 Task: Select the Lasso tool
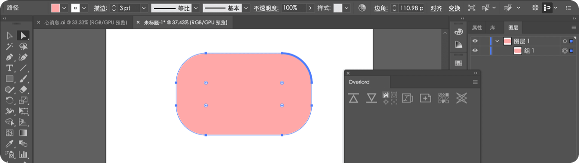pyautogui.click(x=23, y=46)
